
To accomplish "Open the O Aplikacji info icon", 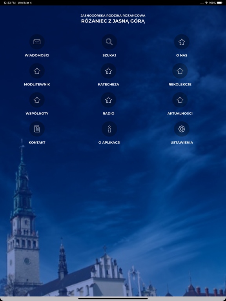I will pos(109,129).
